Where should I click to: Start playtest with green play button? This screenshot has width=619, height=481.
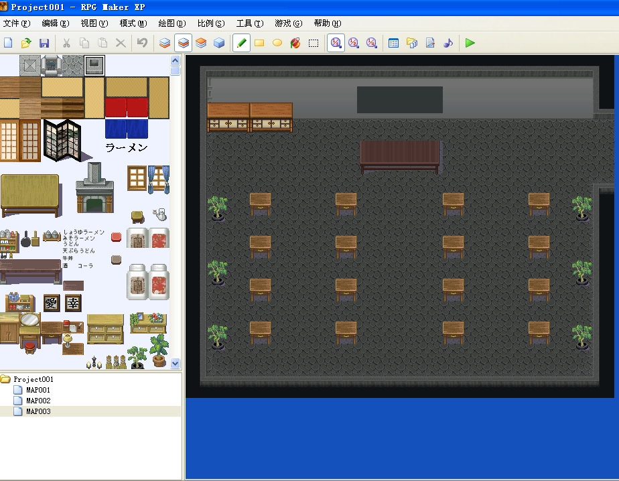(470, 43)
